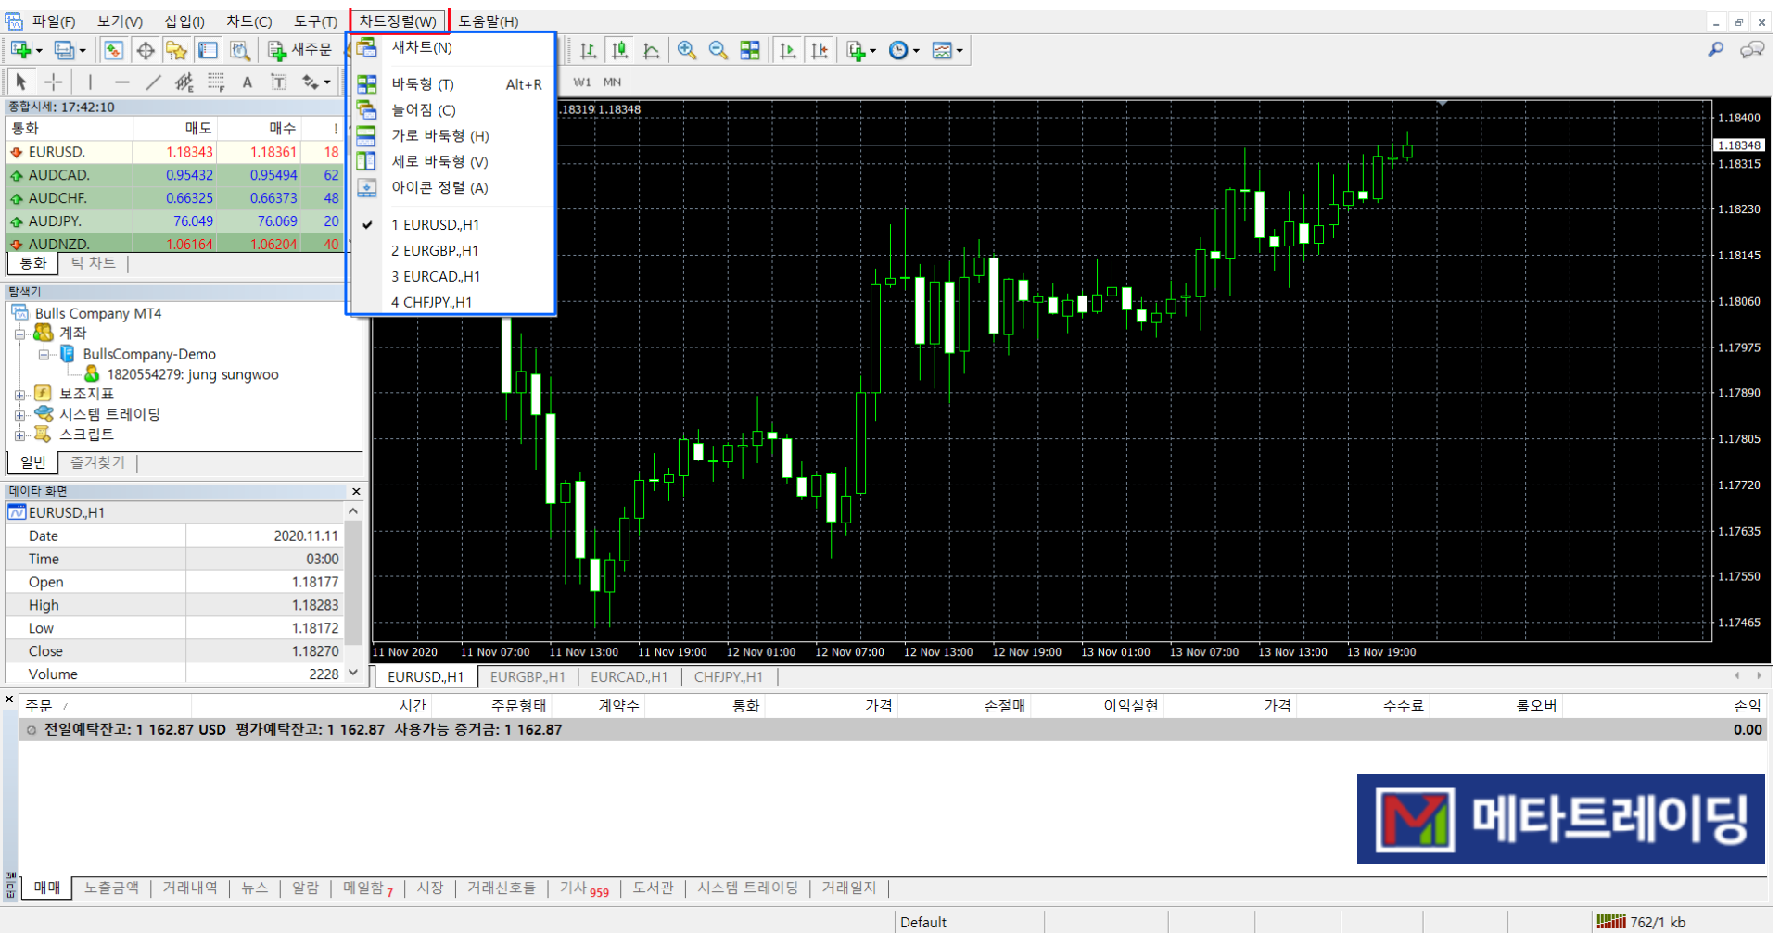Image resolution: width=1780 pixels, height=945 pixels.
Task: Open the periodicity clock dropdown arrow
Action: pyautogui.click(x=916, y=51)
